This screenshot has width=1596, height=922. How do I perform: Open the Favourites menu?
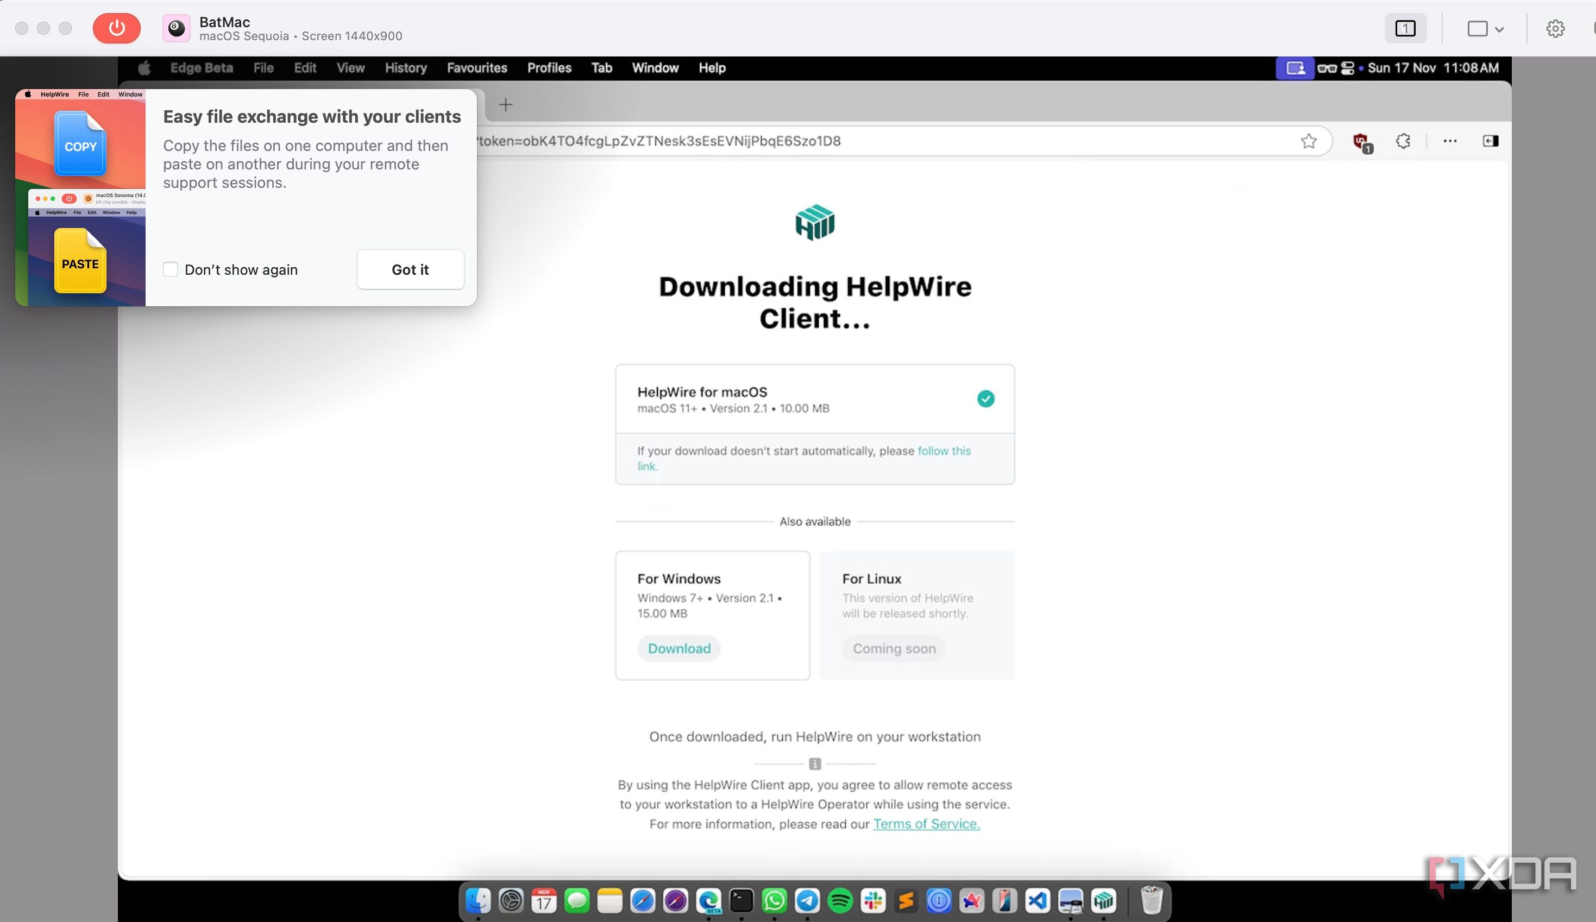click(477, 68)
